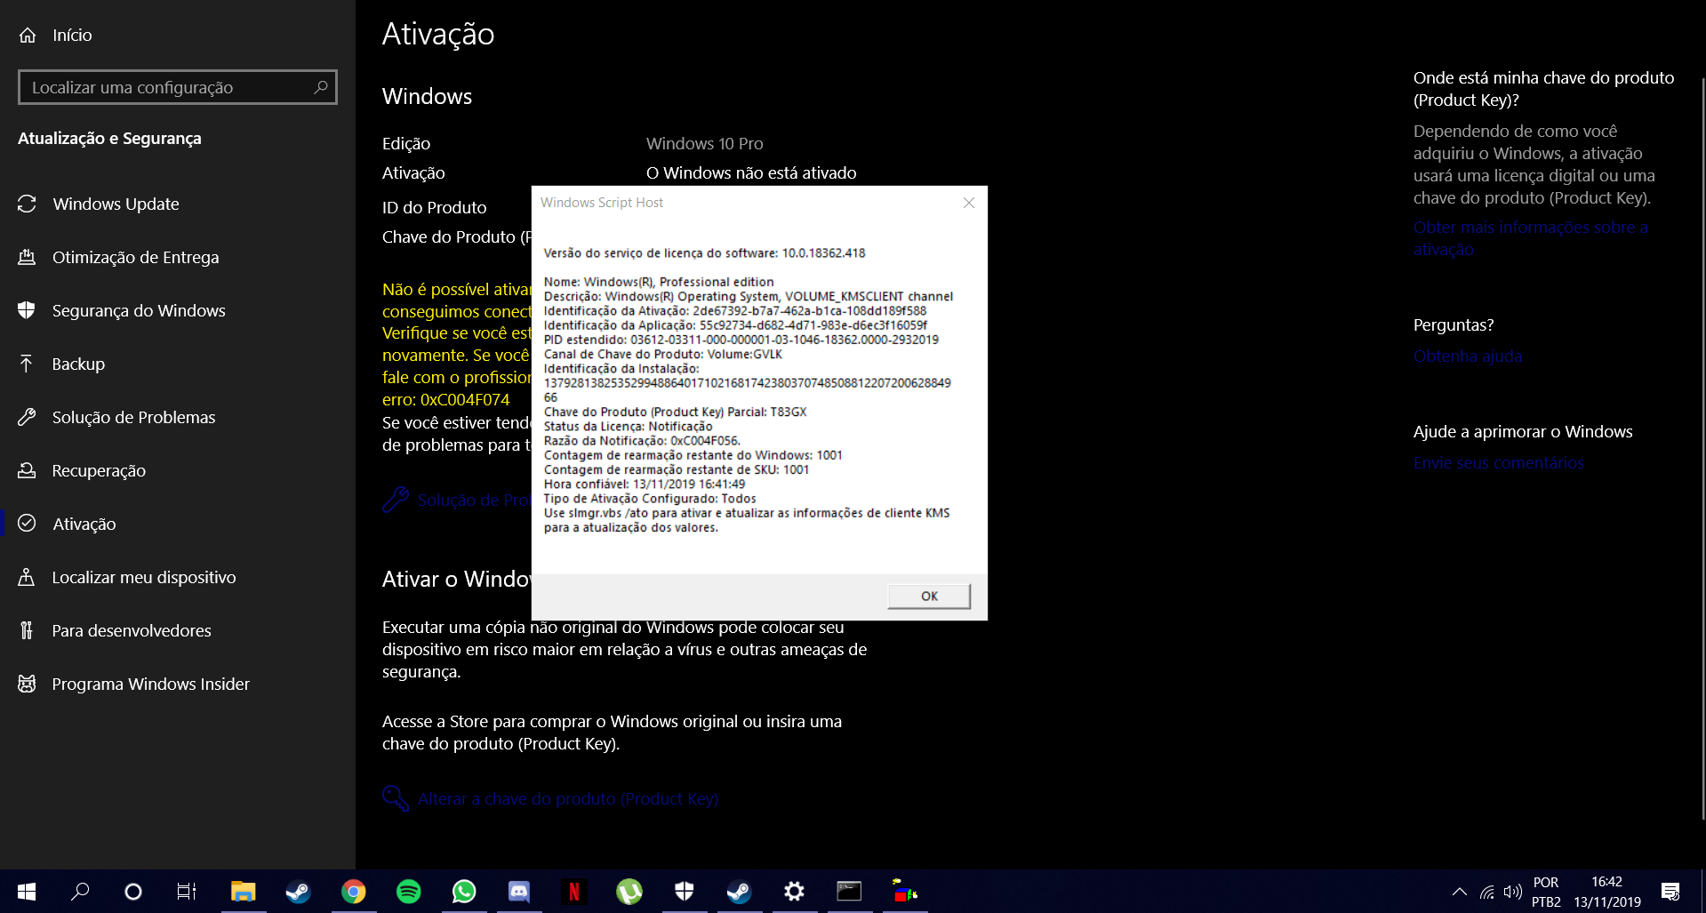Click OK in Windows Script Host dialog
The width and height of the screenshot is (1706, 913).
pyautogui.click(x=929, y=596)
